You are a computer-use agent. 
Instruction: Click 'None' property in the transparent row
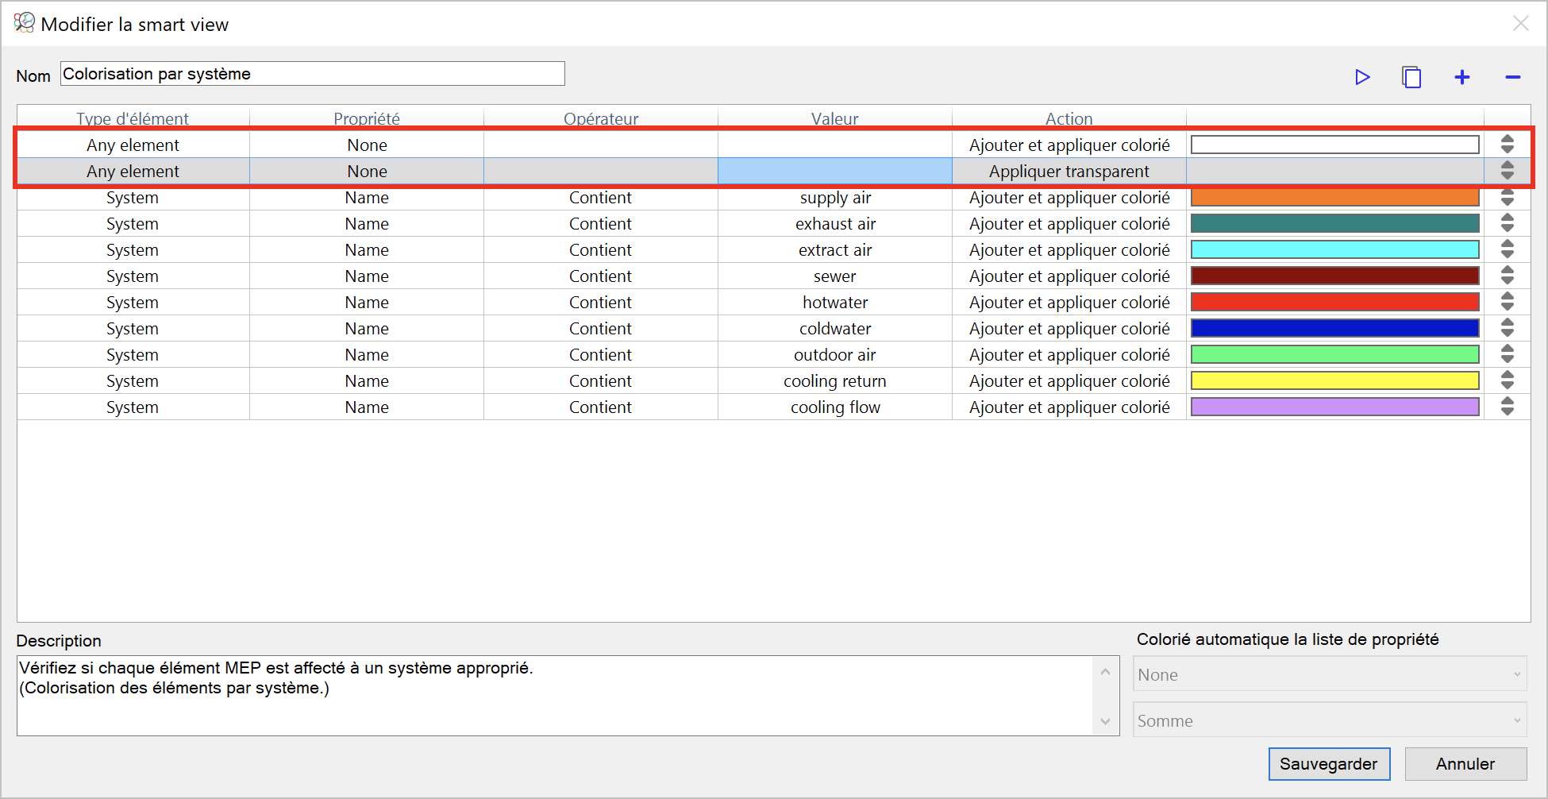click(367, 171)
